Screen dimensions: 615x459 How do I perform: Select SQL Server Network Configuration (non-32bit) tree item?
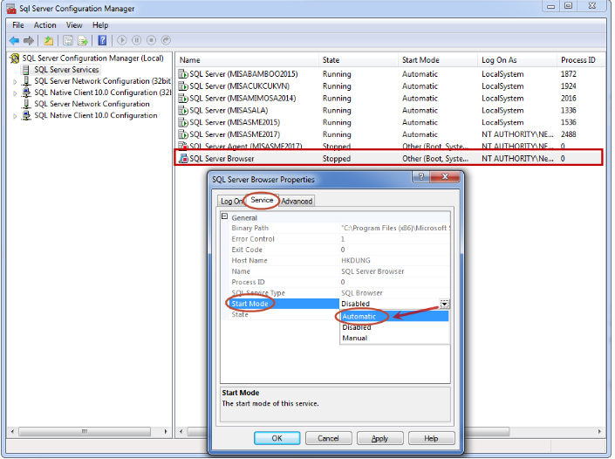click(x=92, y=105)
